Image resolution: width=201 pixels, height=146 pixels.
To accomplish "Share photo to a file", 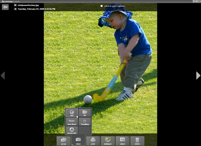I will tap(85, 113).
